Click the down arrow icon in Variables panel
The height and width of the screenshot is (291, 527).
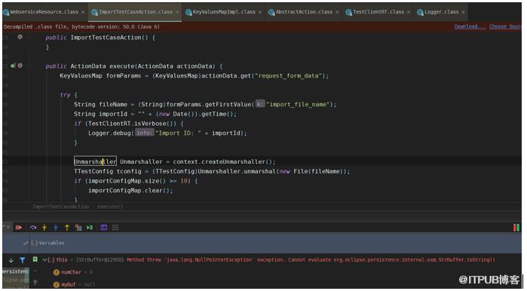(x=11, y=260)
